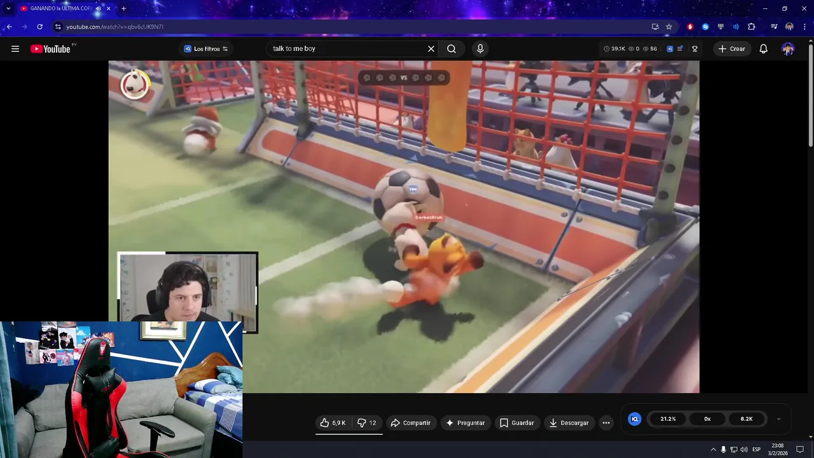Download the video with Descargar
The image size is (814, 458).
(x=569, y=423)
